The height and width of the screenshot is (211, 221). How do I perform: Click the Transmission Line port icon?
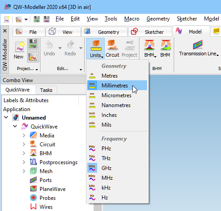click(x=198, y=45)
